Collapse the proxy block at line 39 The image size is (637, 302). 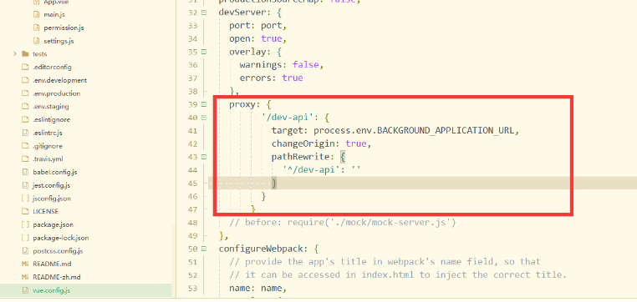pos(203,104)
